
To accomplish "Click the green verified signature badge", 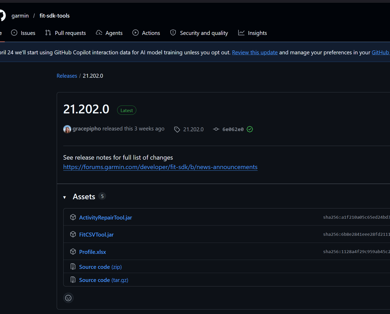I will 250,129.
